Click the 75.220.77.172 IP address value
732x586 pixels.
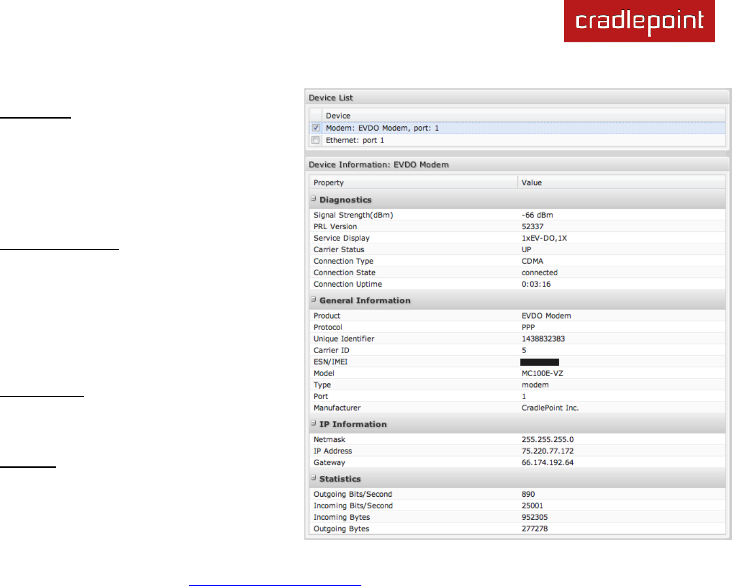click(x=548, y=451)
